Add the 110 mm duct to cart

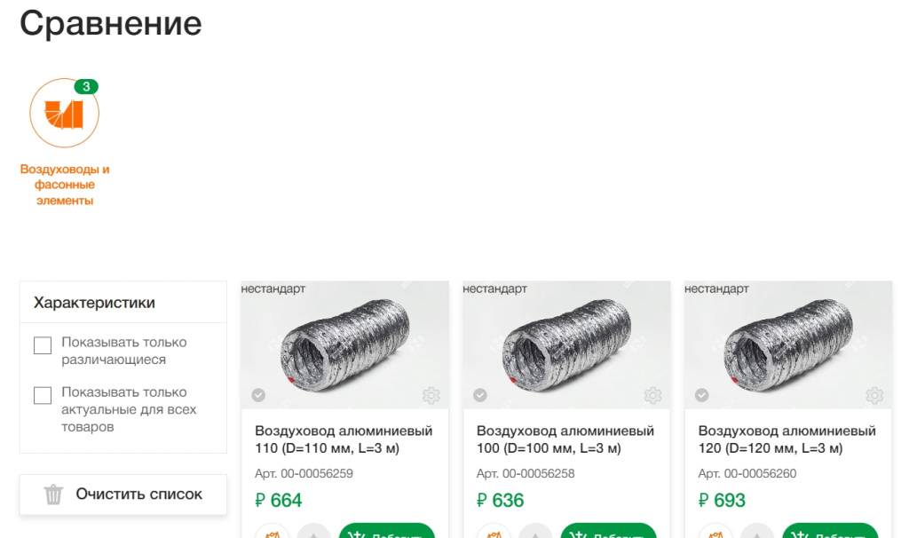click(387, 532)
